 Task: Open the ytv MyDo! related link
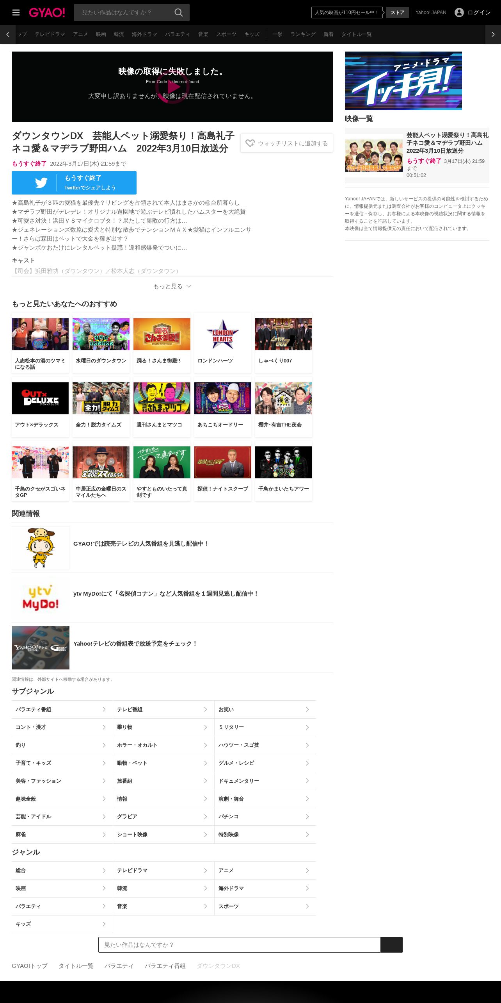[x=172, y=598]
